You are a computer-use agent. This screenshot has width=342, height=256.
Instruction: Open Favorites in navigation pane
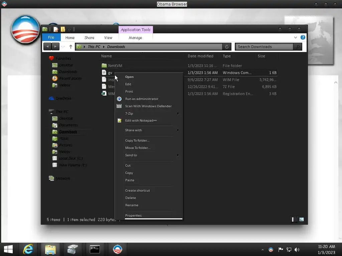coord(63,58)
